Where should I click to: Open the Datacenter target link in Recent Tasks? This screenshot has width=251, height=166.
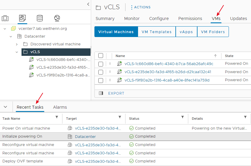85,136
